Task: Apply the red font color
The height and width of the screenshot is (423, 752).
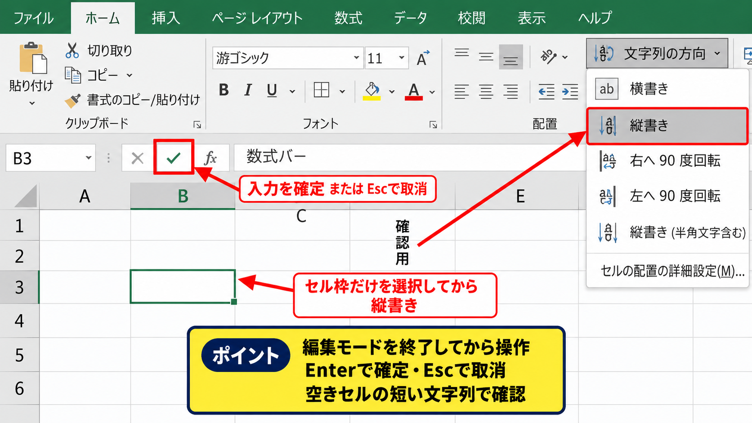Action: 414,91
